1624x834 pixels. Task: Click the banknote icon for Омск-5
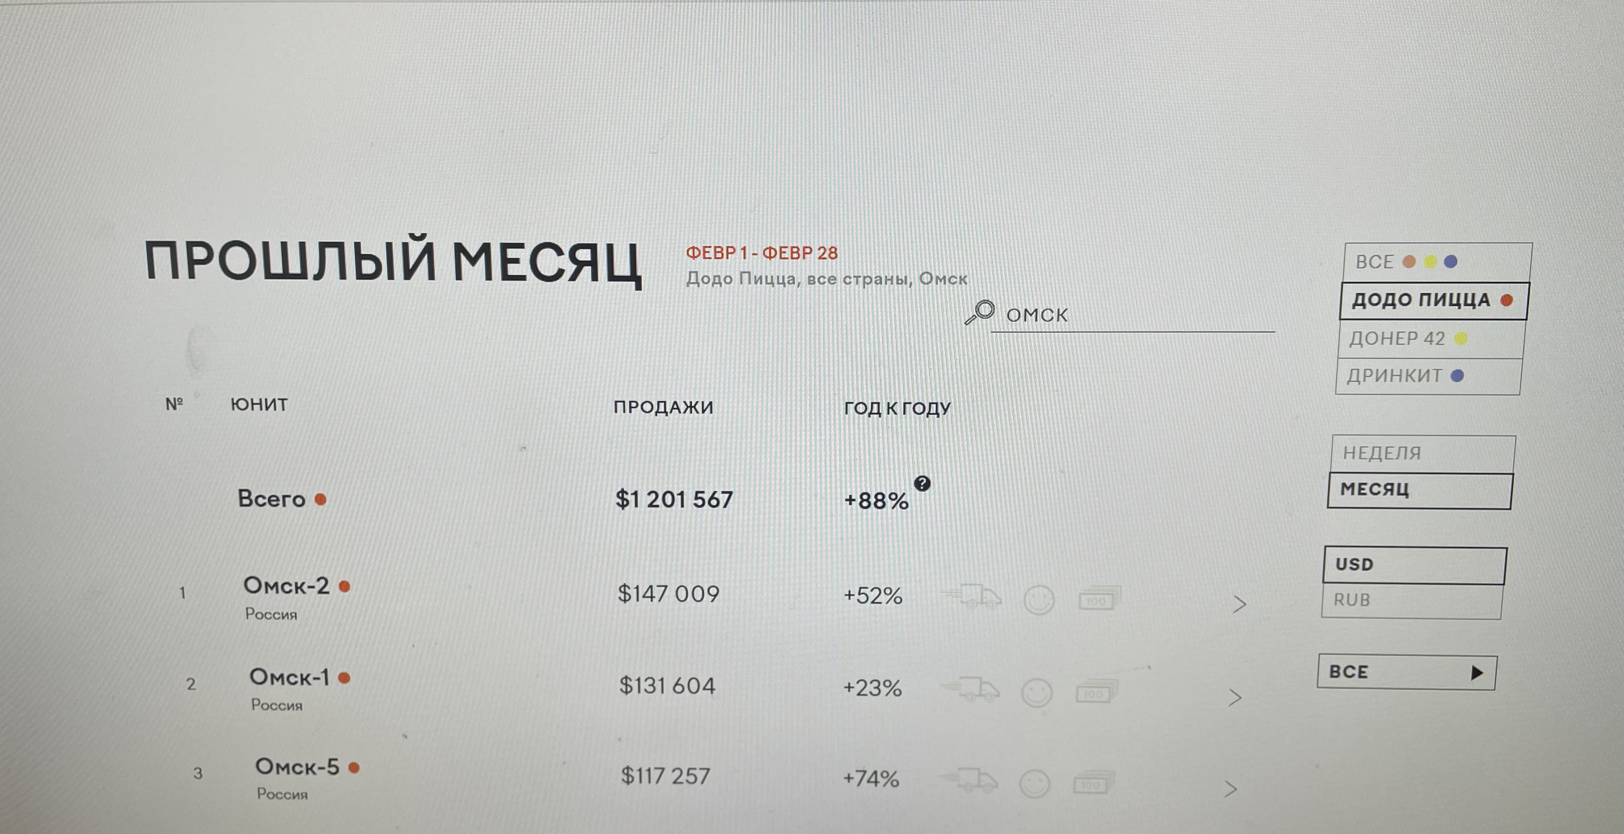1093,783
